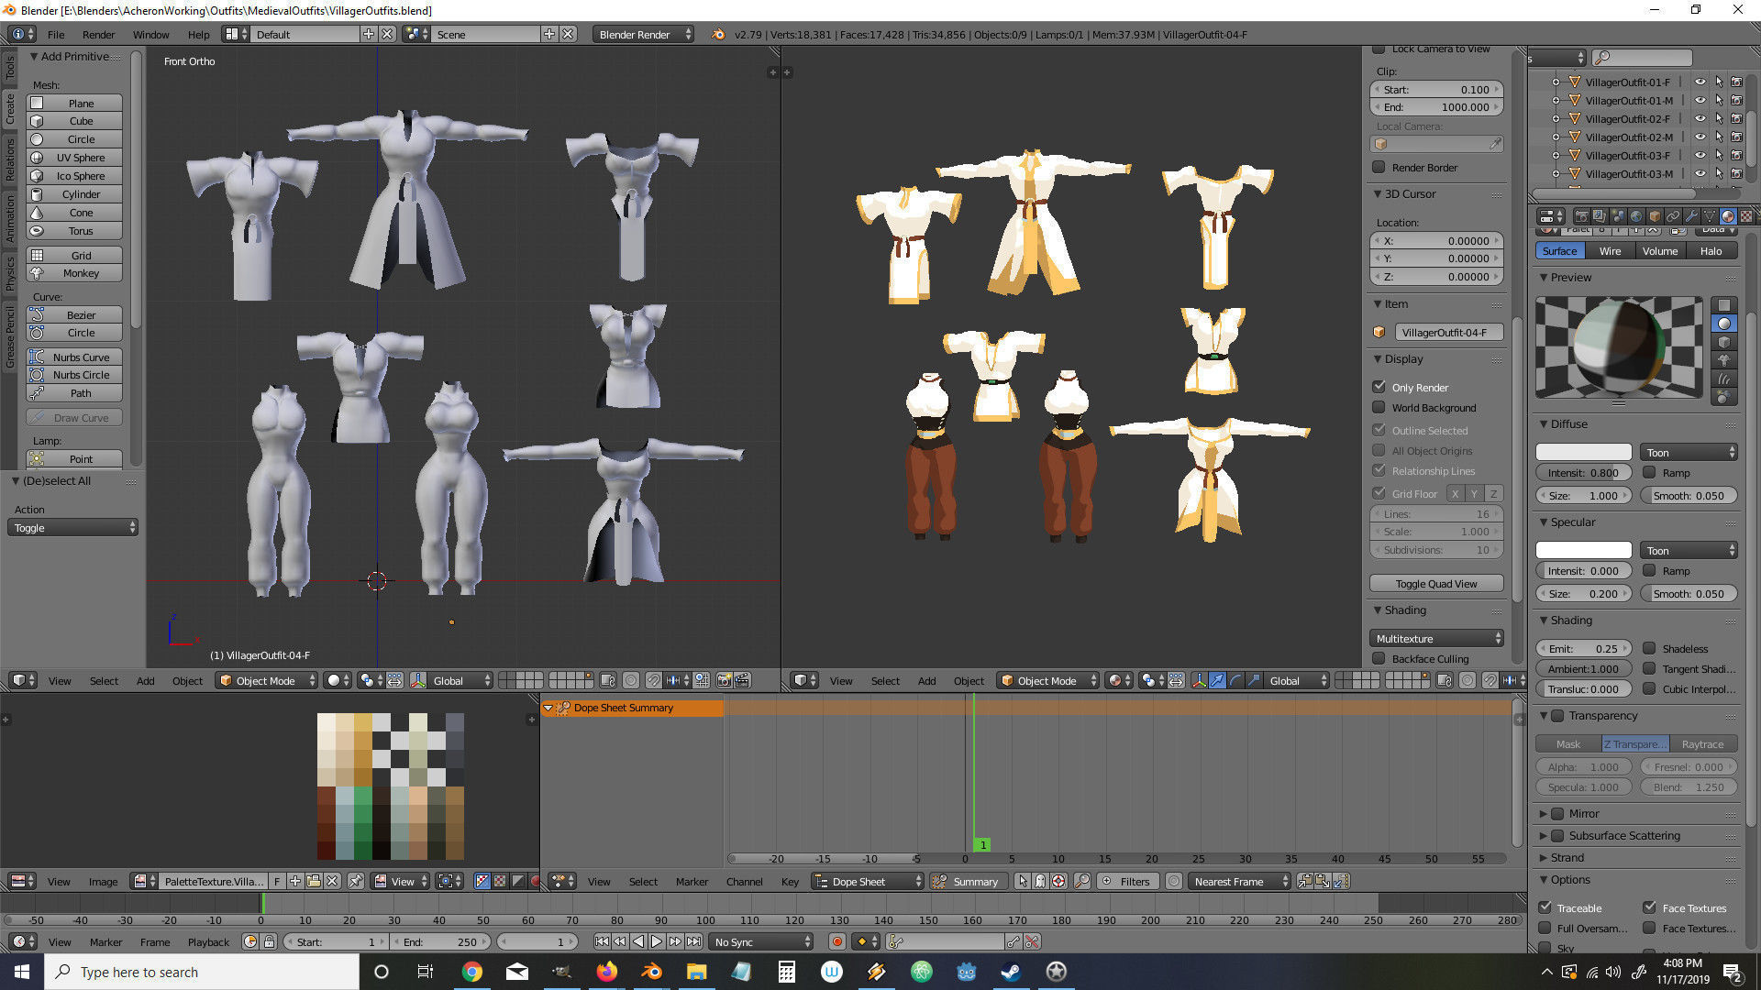Add UV Sphere mesh primitive
Image resolution: width=1761 pixels, height=990 pixels.
74,158
